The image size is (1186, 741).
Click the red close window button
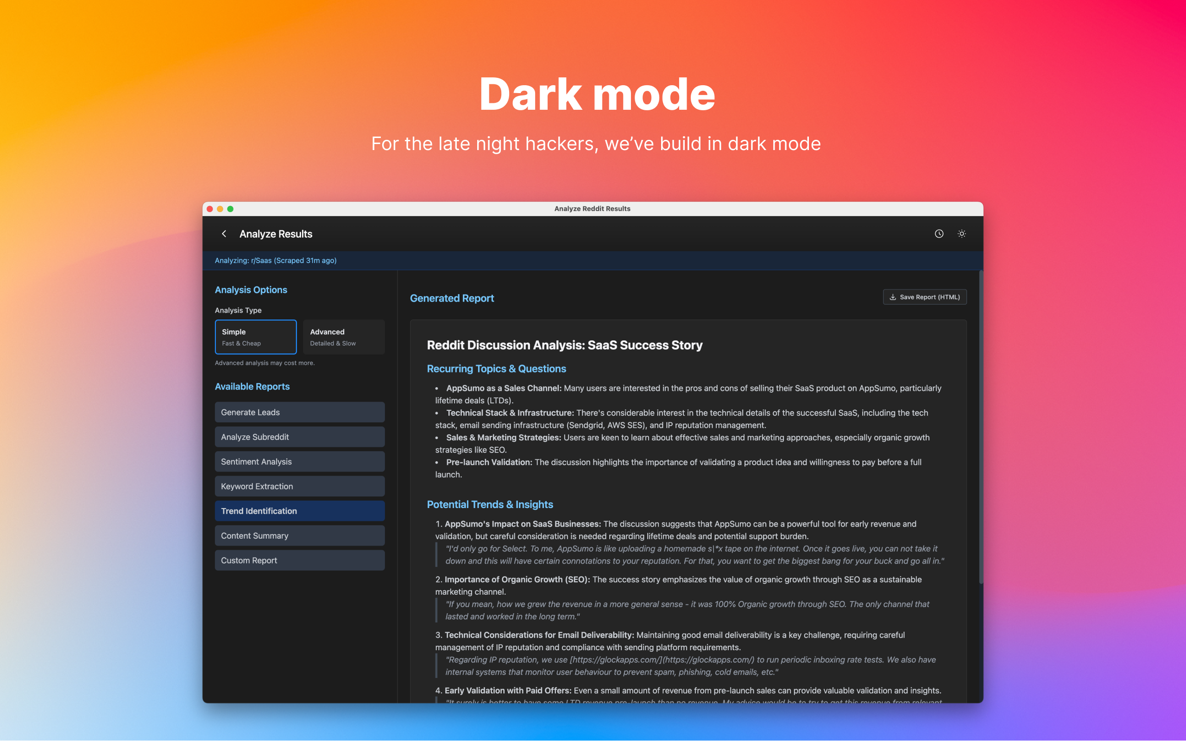(x=210, y=209)
